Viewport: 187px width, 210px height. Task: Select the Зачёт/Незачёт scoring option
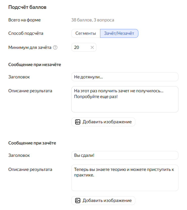point(119,33)
